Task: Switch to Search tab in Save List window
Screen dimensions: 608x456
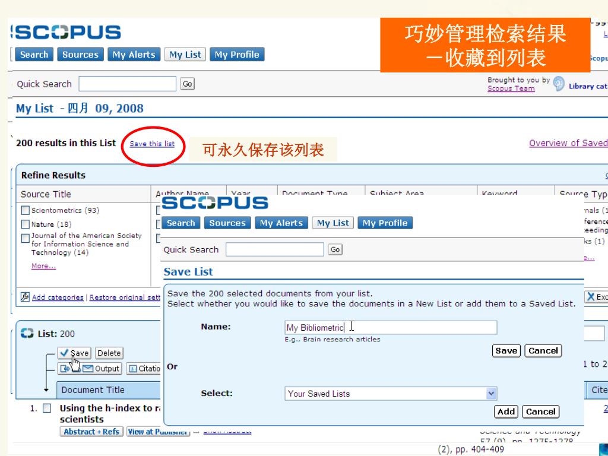Action: click(180, 223)
